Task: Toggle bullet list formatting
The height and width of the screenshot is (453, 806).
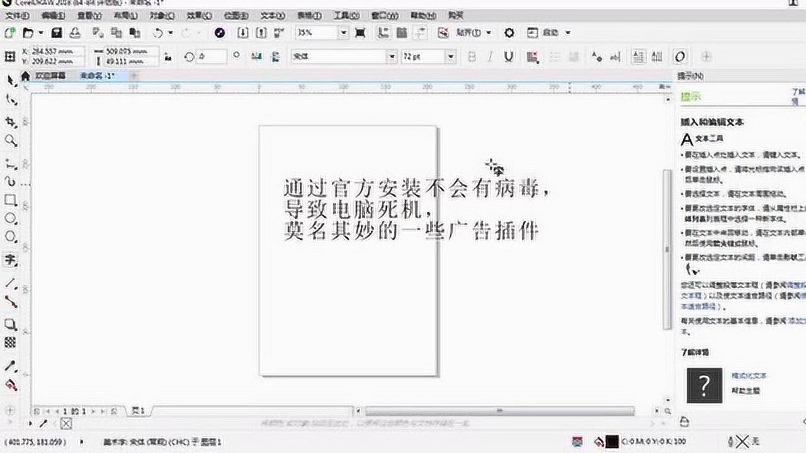Action: click(555, 57)
